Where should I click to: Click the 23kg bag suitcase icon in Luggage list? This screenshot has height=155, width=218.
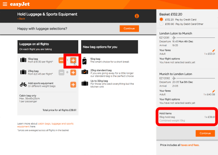pyautogui.click(x=23, y=72)
